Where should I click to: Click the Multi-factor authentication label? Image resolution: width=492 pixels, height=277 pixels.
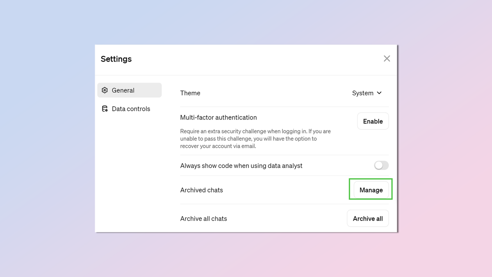[x=218, y=117]
